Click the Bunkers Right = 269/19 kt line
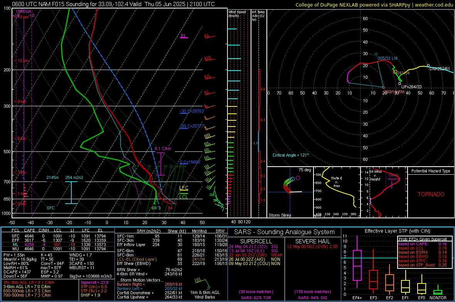This screenshot has width=455, height=302. [150, 284]
